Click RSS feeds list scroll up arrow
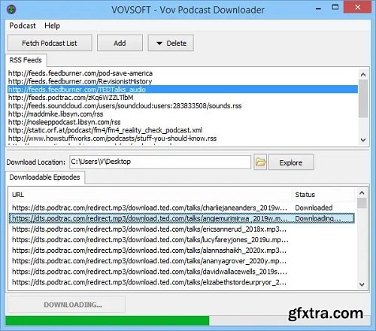 coord(363,74)
